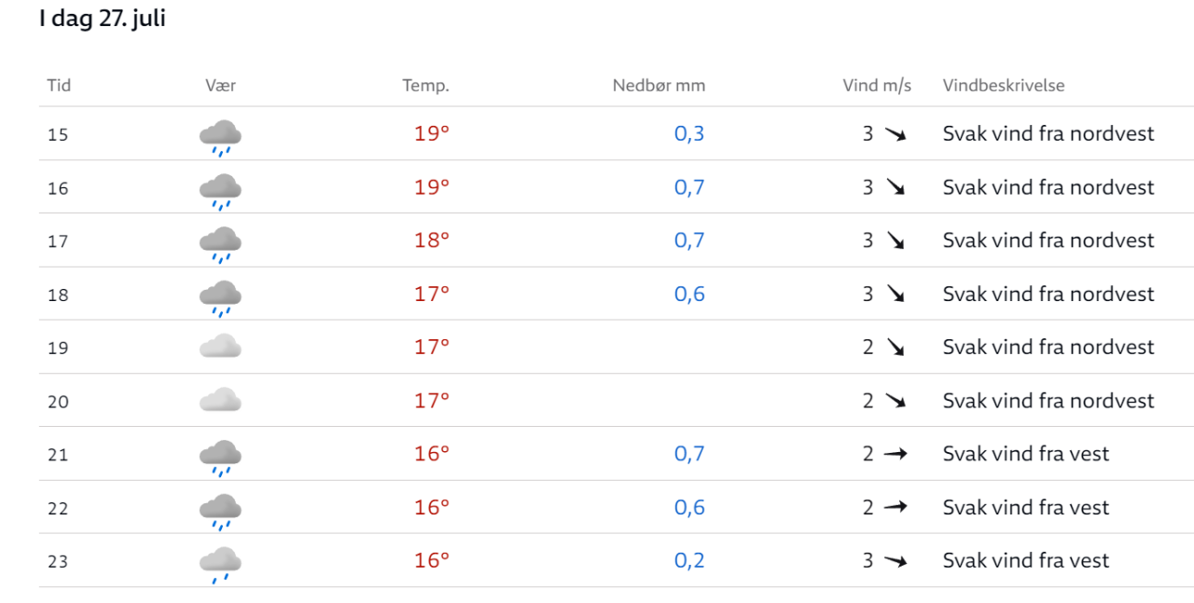Click the cloudy icon for hour 19
The width and height of the screenshot is (1194, 603).
[220, 348]
